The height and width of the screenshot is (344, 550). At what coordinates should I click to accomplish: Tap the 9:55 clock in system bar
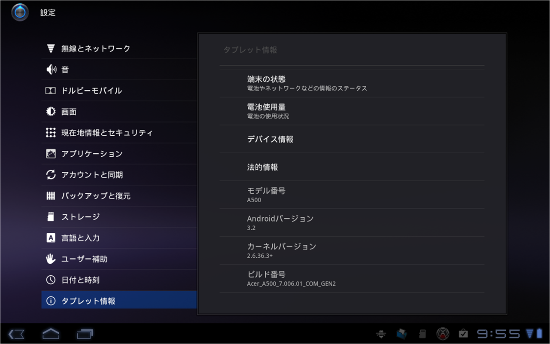(x=498, y=334)
